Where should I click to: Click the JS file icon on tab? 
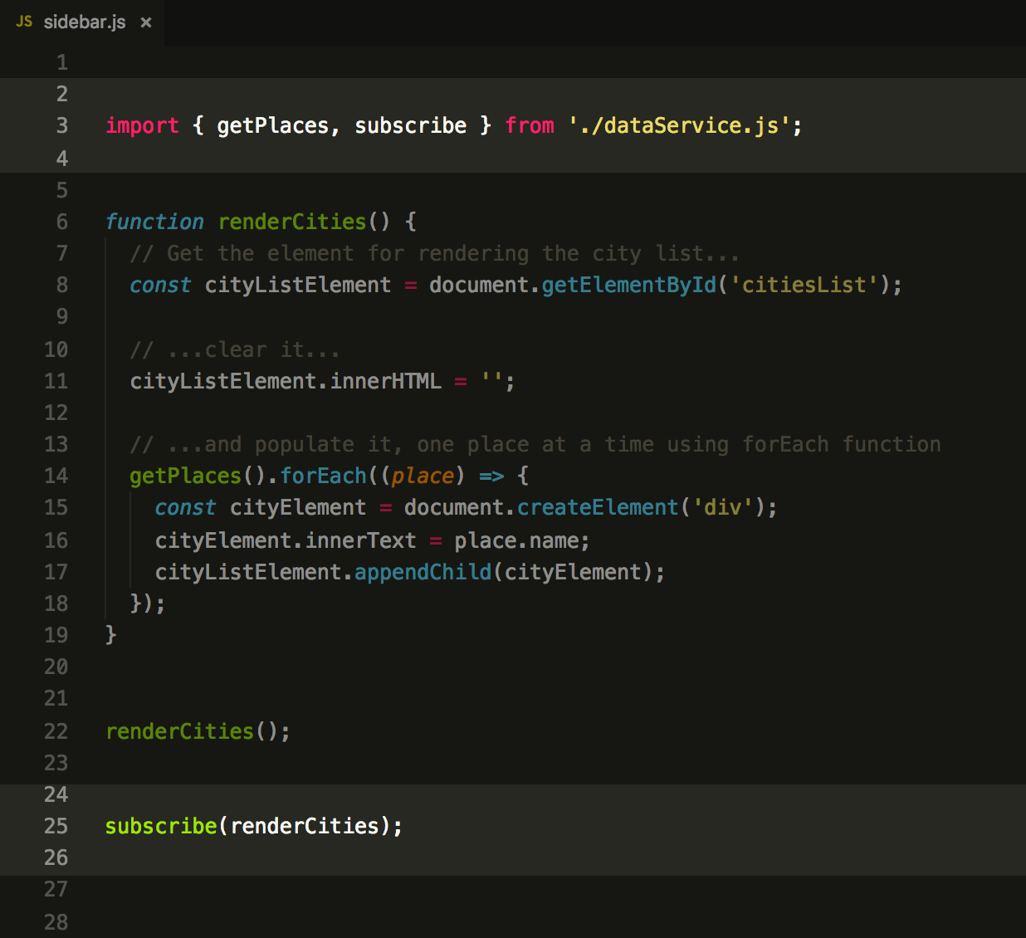pyautogui.click(x=24, y=22)
